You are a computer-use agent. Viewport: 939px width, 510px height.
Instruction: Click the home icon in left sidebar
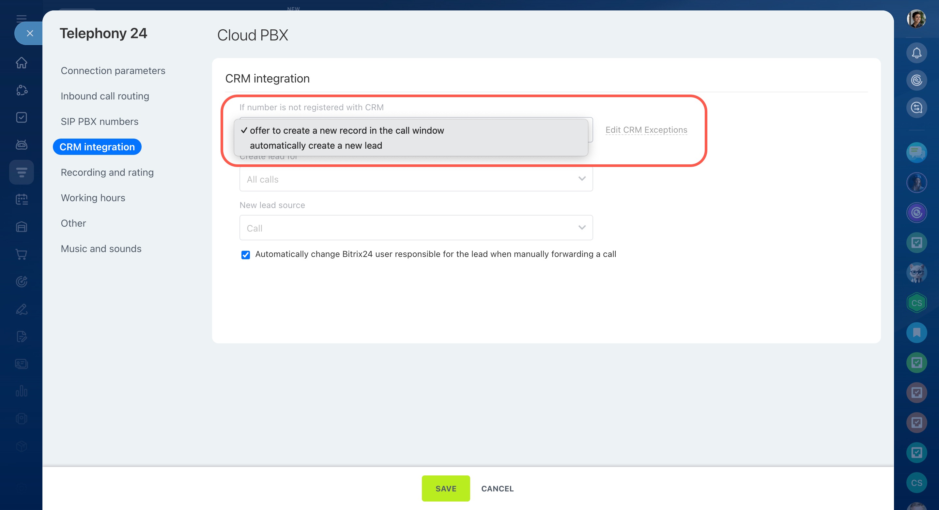22,63
